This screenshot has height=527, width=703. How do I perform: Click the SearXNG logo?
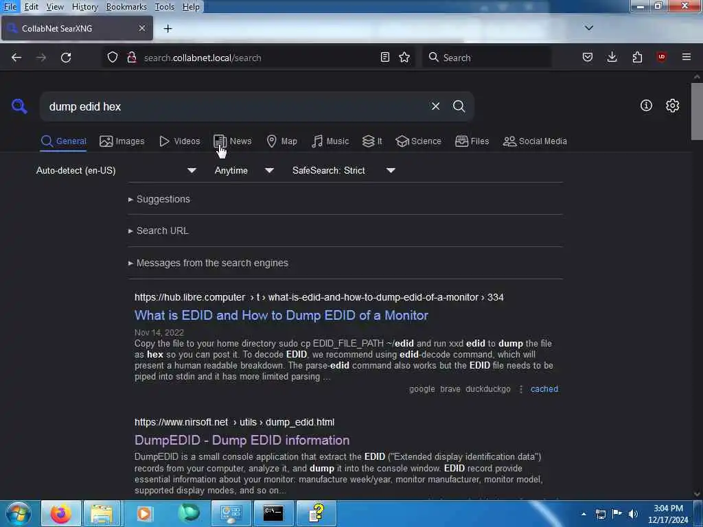(x=19, y=106)
